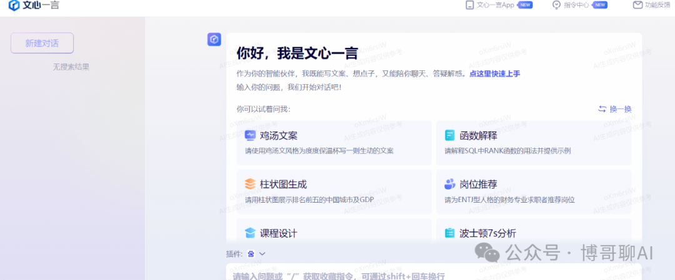675x280 pixels.
Task: Click text 请使用鸡汤文风格为度度保温杯写一则生动的文案
Action: coord(319,151)
